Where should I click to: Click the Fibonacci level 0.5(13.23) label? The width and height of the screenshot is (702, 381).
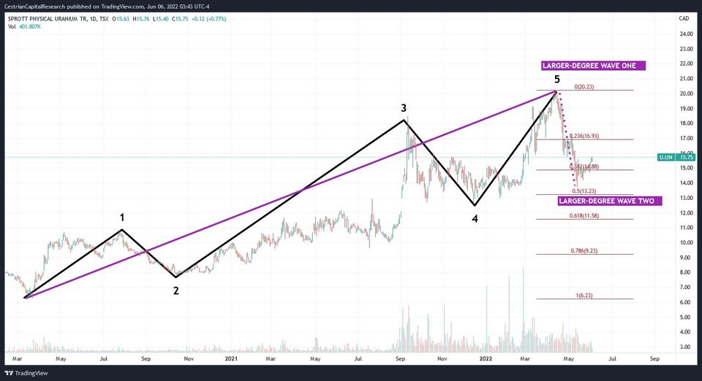pos(584,190)
